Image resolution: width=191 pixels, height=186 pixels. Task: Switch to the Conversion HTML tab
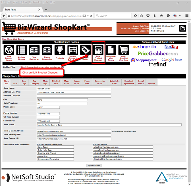tap(100, 82)
